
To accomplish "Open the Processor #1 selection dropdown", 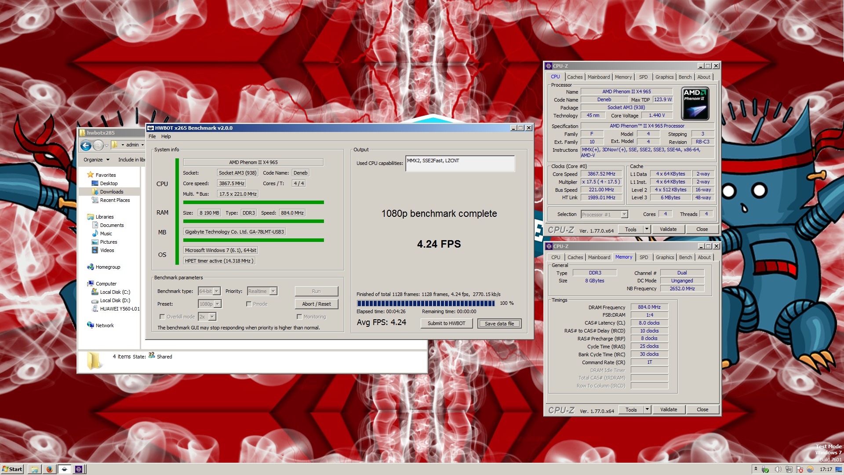I will (x=604, y=215).
